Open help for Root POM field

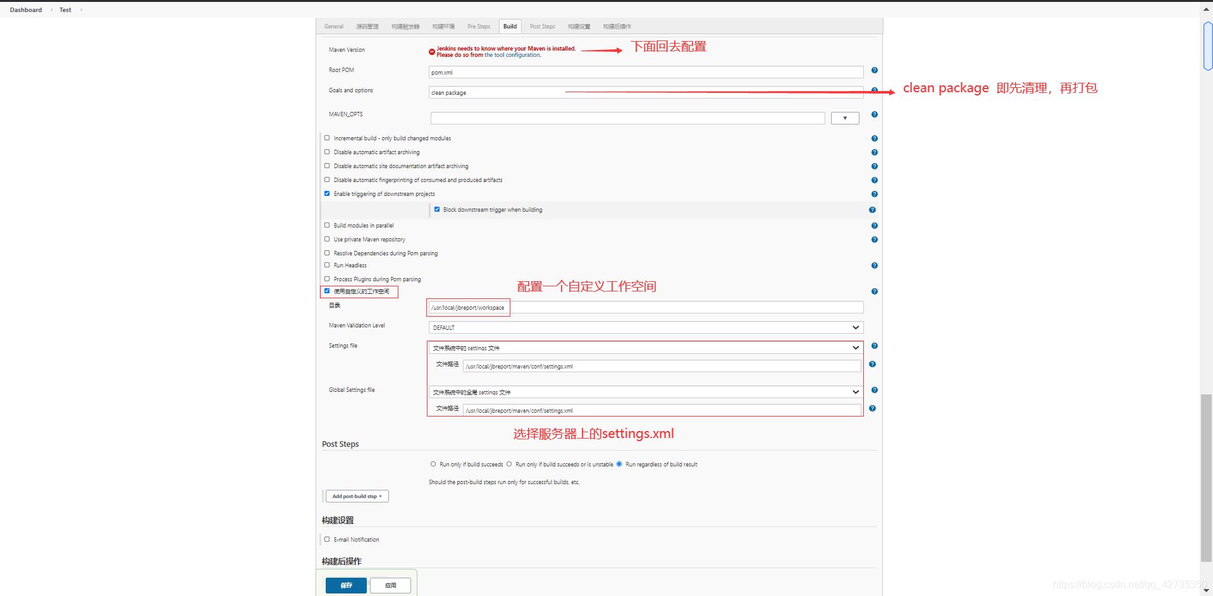click(x=874, y=70)
